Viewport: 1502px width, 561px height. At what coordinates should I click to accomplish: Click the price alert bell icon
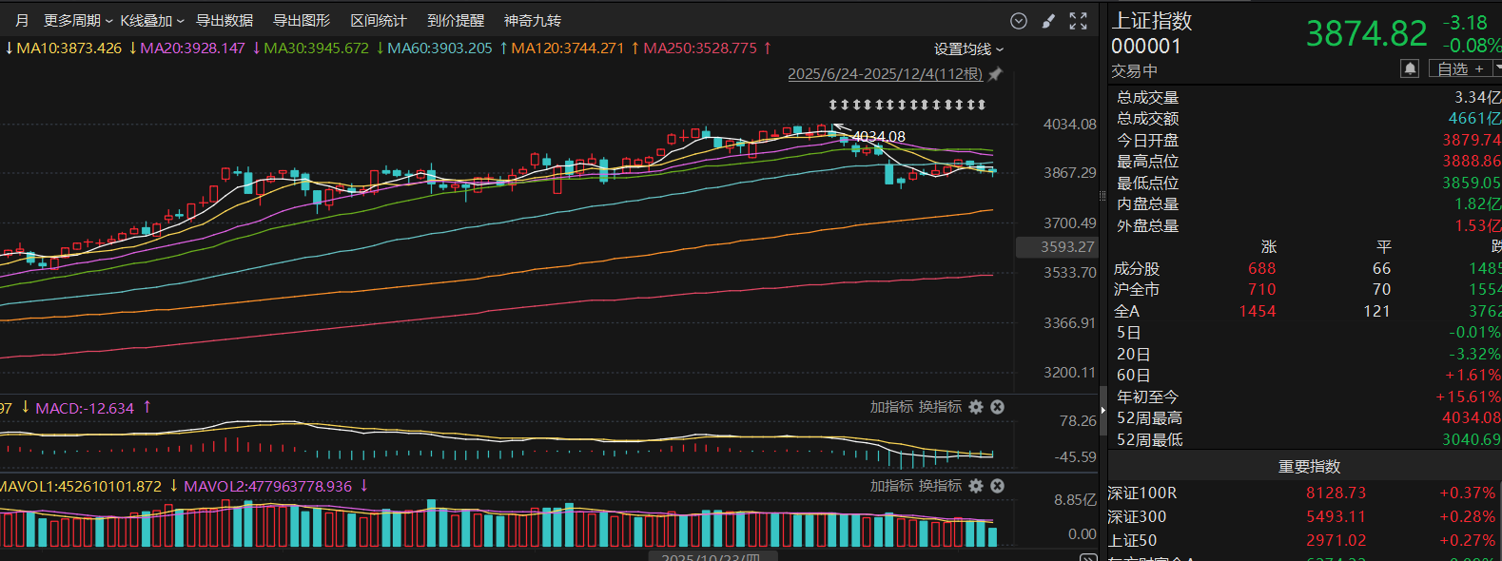pyautogui.click(x=1410, y=68)
